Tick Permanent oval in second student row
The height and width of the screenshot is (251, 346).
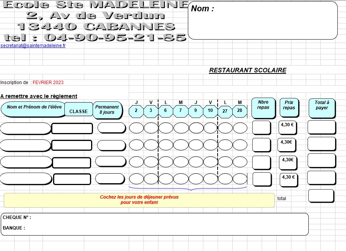[111, 145]
